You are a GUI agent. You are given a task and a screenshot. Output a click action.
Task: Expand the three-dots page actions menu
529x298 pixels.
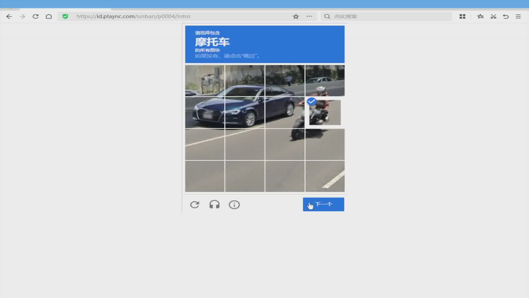tap(309, 17)
